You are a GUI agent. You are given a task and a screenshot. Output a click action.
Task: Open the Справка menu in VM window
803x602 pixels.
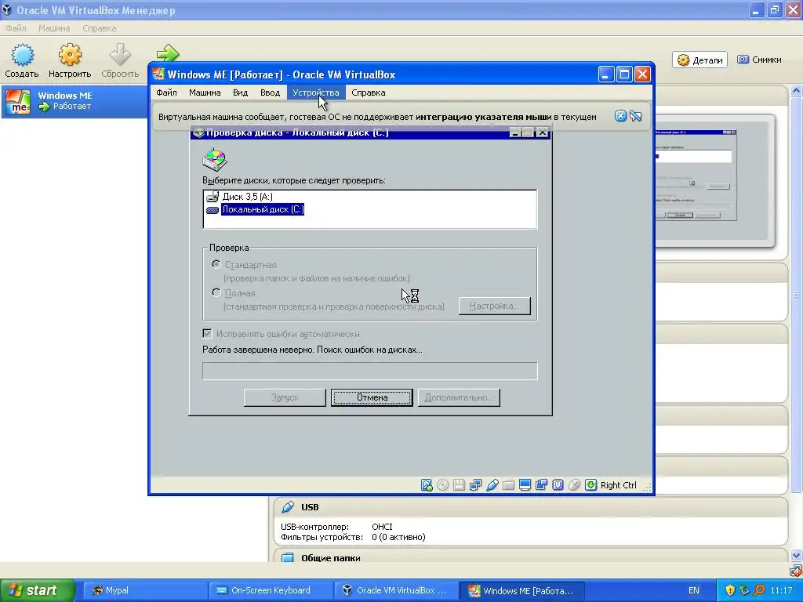pos(369,92)
